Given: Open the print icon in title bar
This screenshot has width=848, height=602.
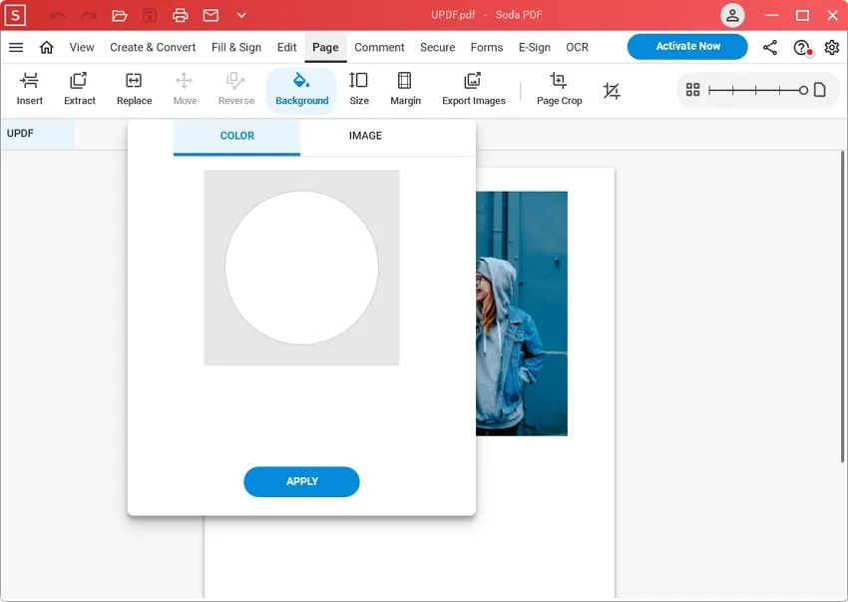Looking at the screenshot, I should click(180, 15).
